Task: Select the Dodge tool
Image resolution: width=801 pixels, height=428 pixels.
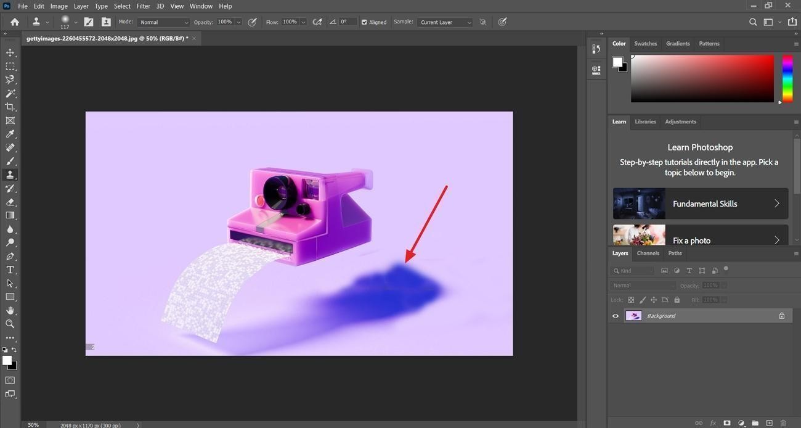Action: pyautogui.click(x=10, y=242)
